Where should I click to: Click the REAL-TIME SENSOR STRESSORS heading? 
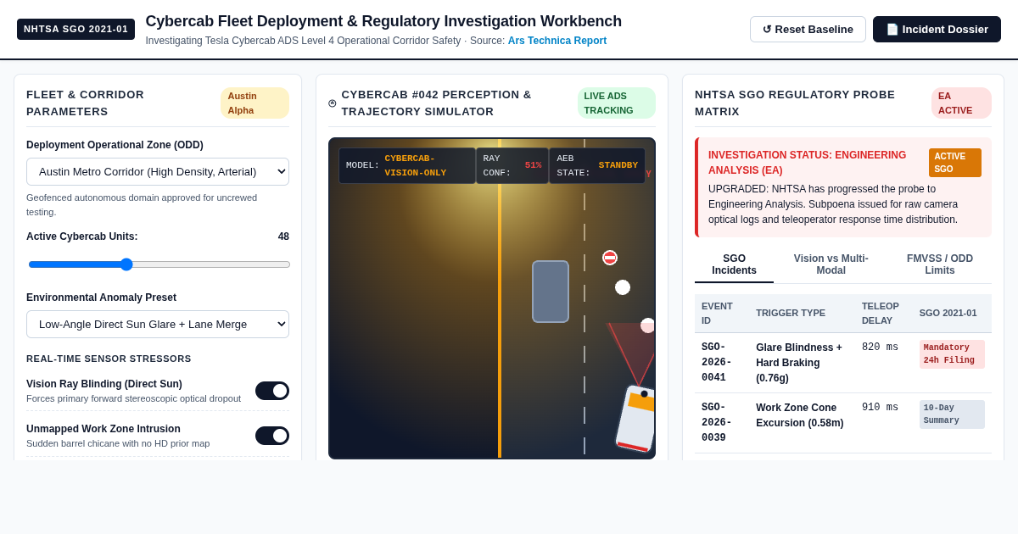[x=109, y=359]
